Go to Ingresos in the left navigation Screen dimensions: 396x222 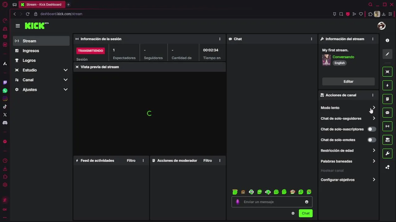[x=41, y=51]
